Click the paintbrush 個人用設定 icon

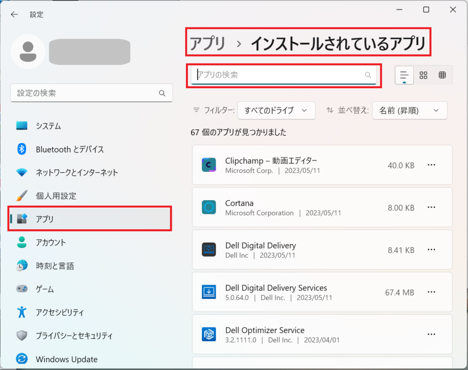click(x=22, y=196)
